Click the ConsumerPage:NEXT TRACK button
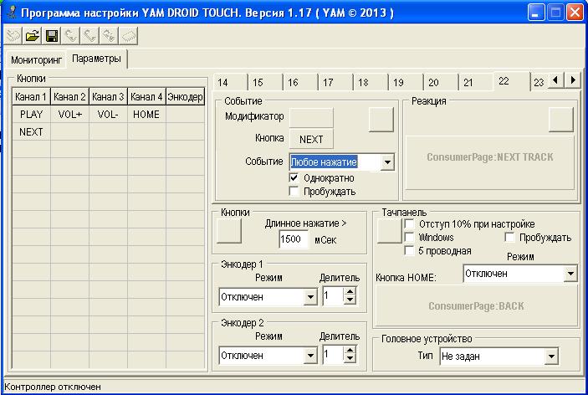The height and width of the screenshot is (395, 588). 489,157
